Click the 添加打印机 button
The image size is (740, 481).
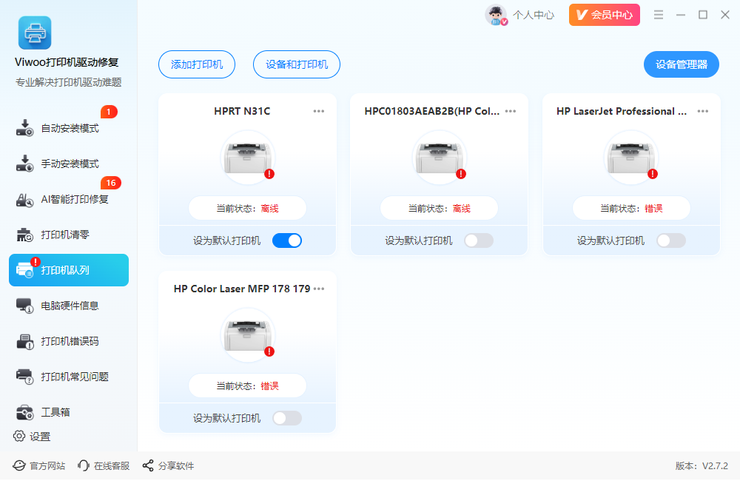click(x=197, y=64)
